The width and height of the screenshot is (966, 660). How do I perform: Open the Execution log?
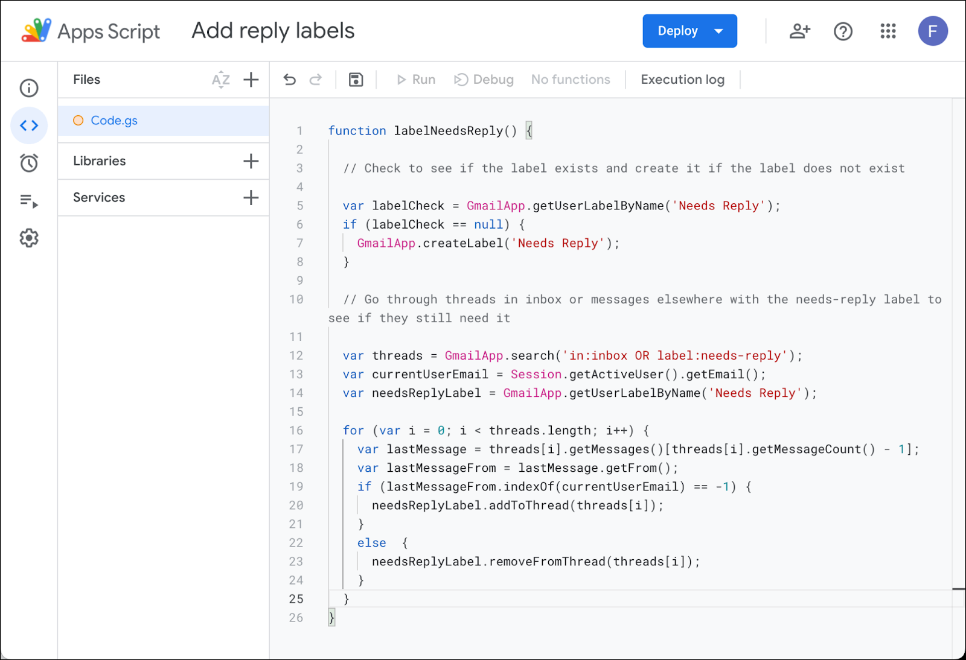(682, 80)
